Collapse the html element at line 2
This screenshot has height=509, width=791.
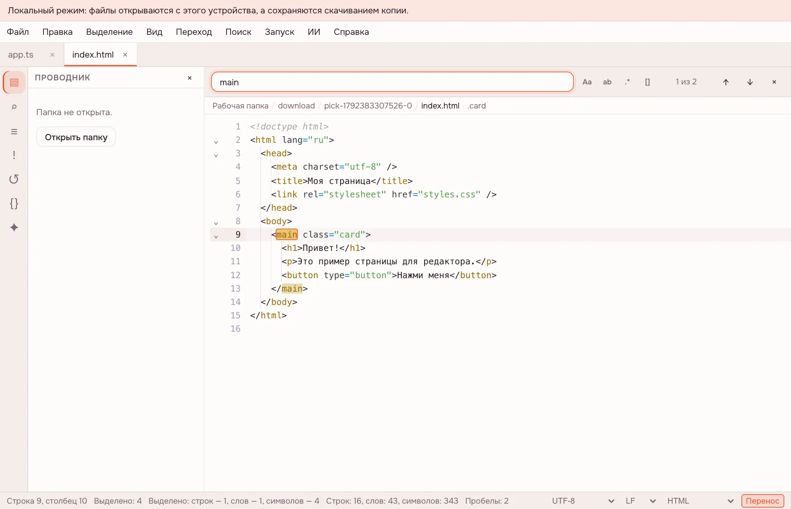click(216, 142)
